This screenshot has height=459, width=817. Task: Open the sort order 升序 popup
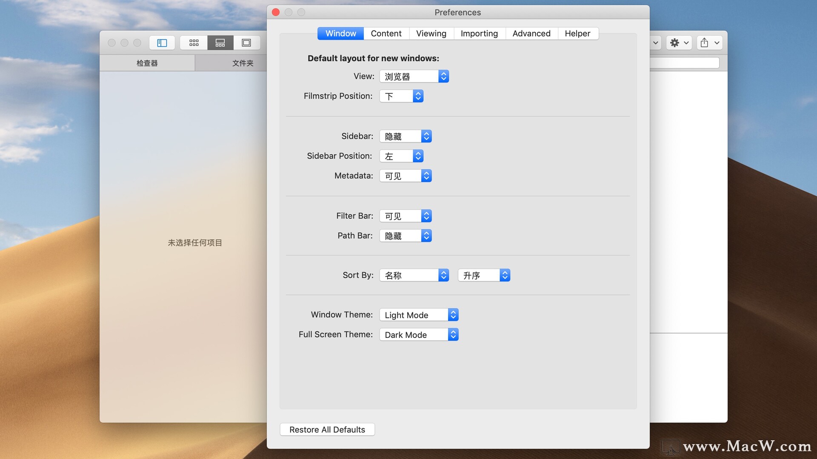(x=484, y=275)
